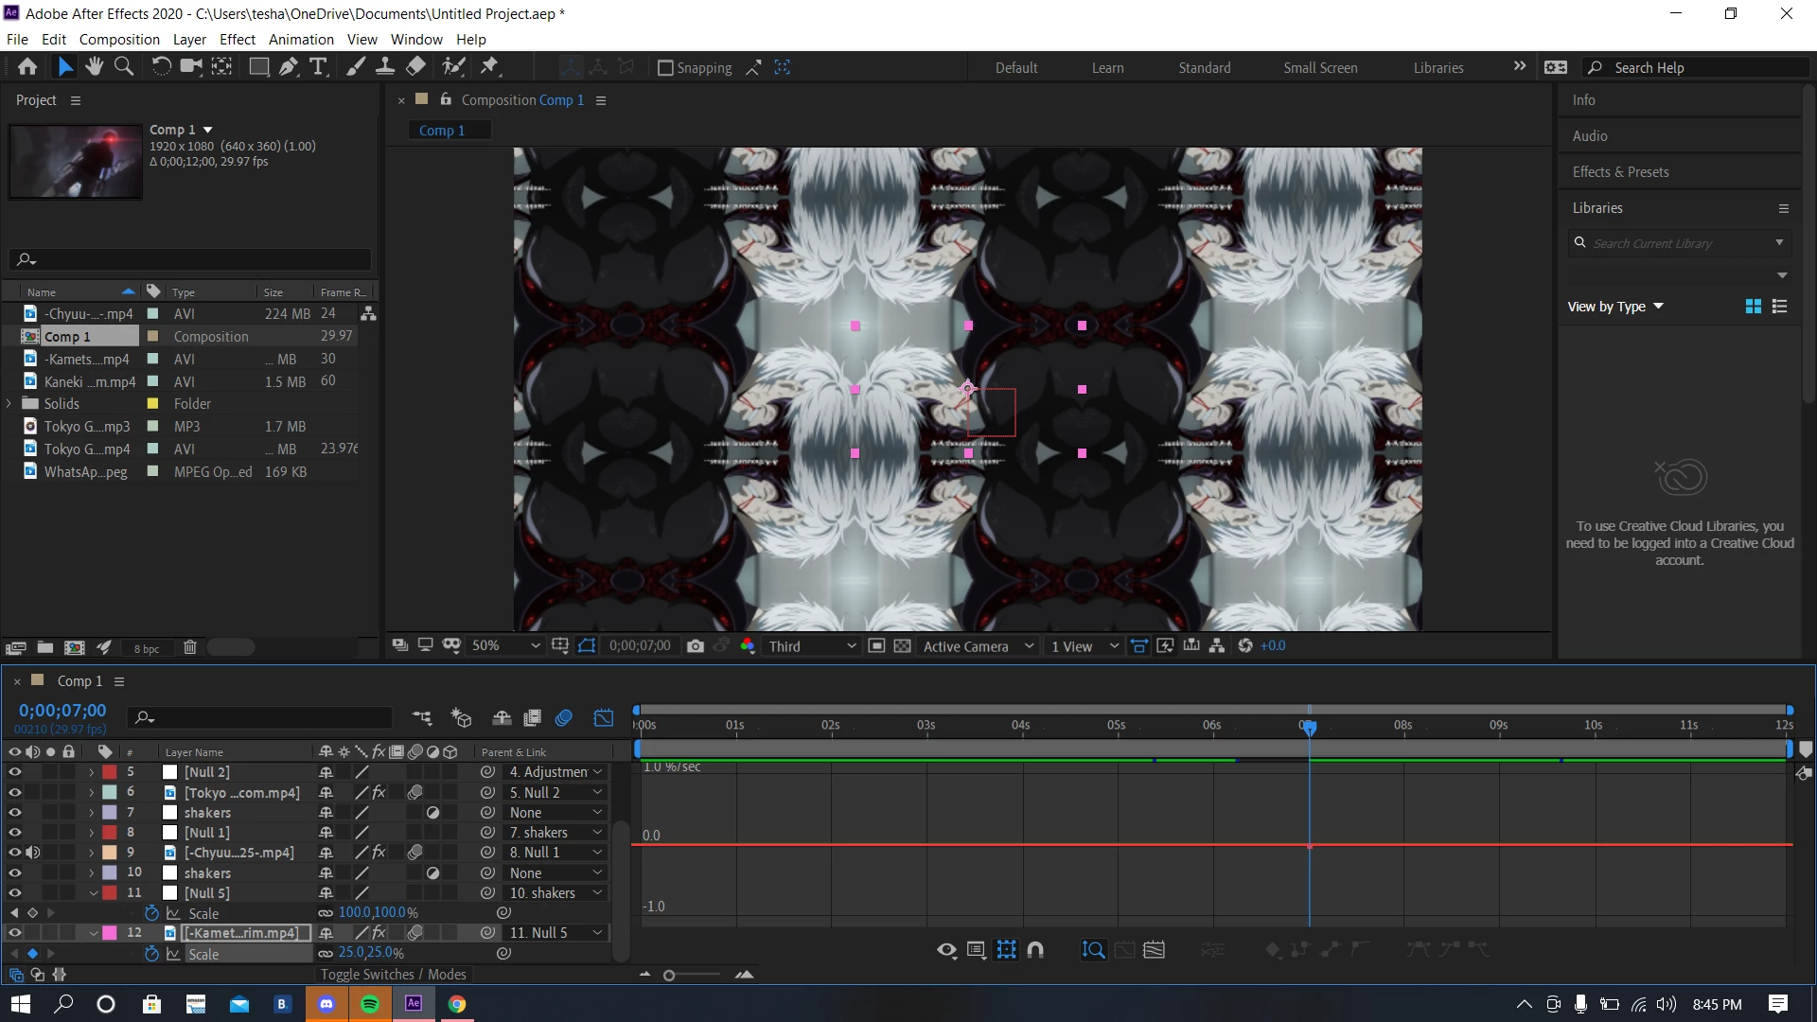Open Graph Editor toggle in timeline
The width and height of the screenshot is (1817, 1022).
[604, 718]
